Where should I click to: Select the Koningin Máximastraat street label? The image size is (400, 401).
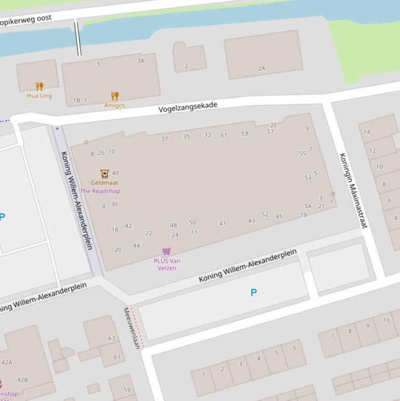tap(353, 191)
